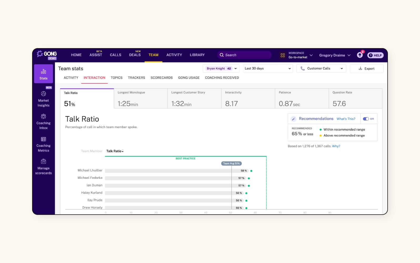The height and width of the screenshot is (263, 420).
Task: Open the lightbulb notifications icon
Action: point(359,55)
